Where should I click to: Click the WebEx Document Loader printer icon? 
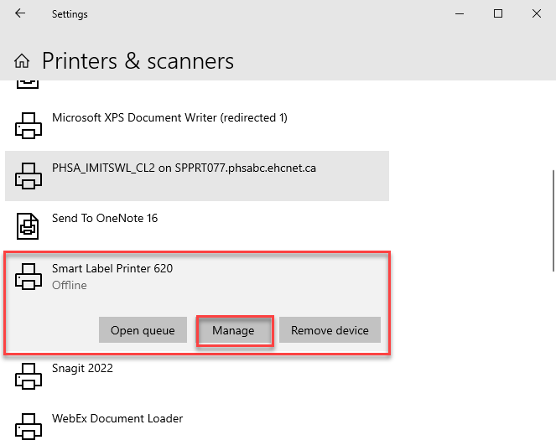click(x=29, y=427)
